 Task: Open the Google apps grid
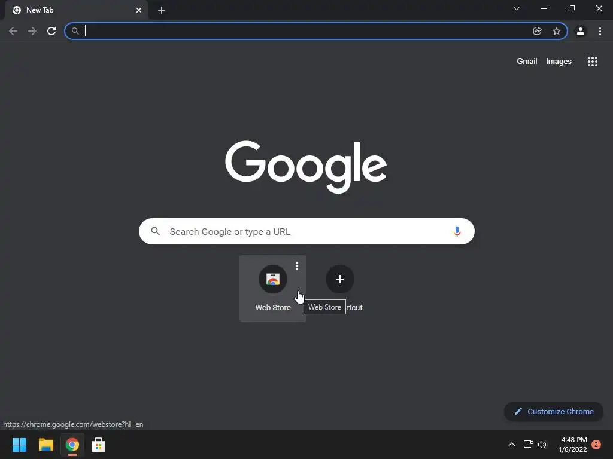click(x=593, y=62)
